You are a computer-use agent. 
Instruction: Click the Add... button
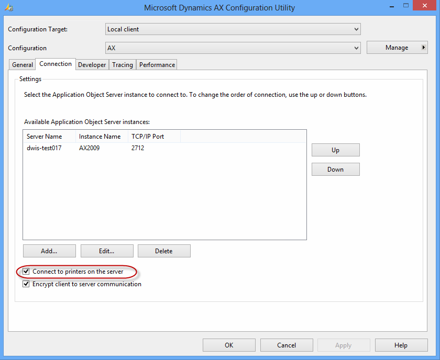tap(49, 251)
